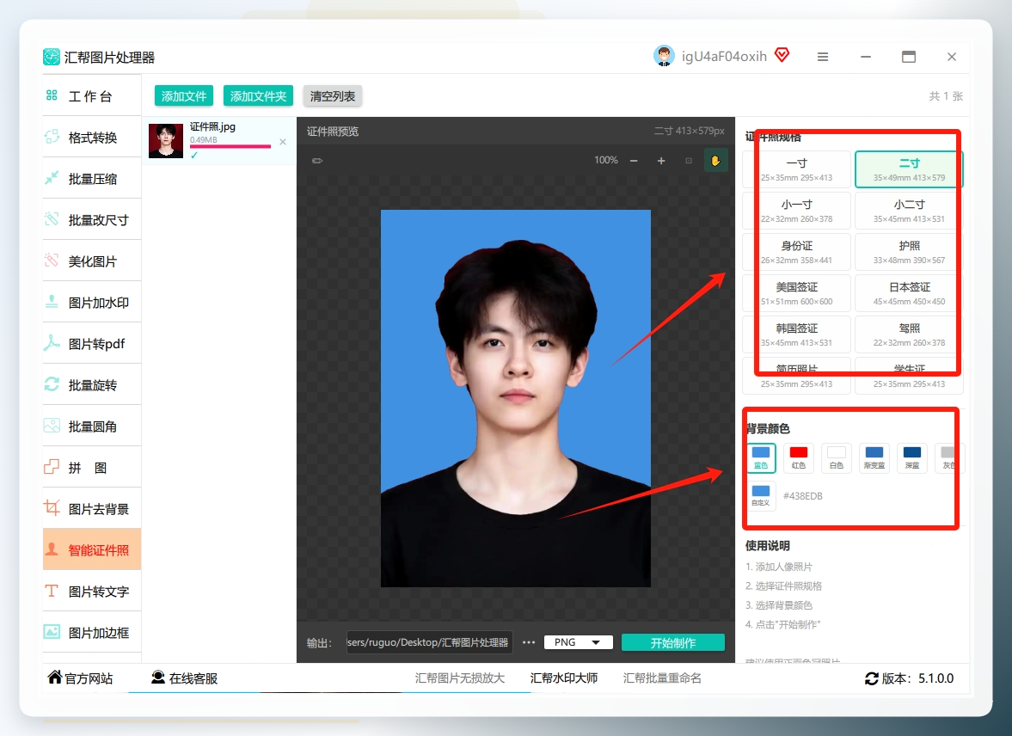The height and width of the screenshot is (736, 1012).
Task: Open 批量压缩 in the sidebar
Action: click(92, 179)
